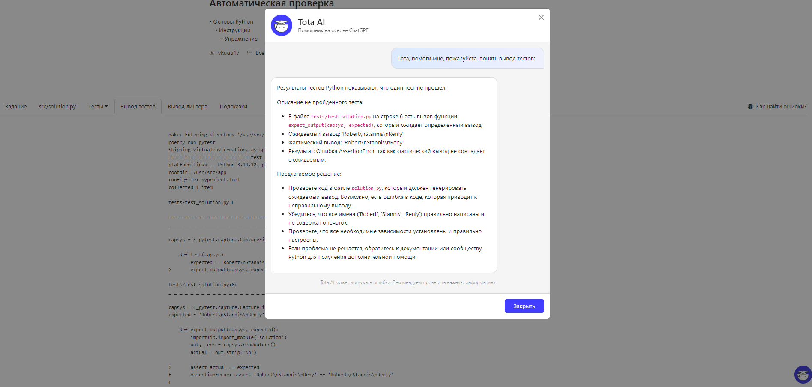Switch to the "Задание" tab
Image resolution: width=812 pixels, height=387 pixels.
point(16,107)
